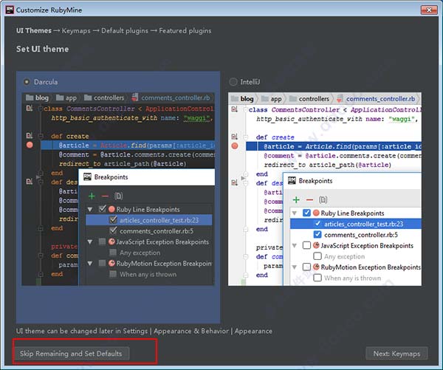This screenshot has height=370, width=443.
Task: Go to Next: Keymaps step
Action: click(396, 353)
